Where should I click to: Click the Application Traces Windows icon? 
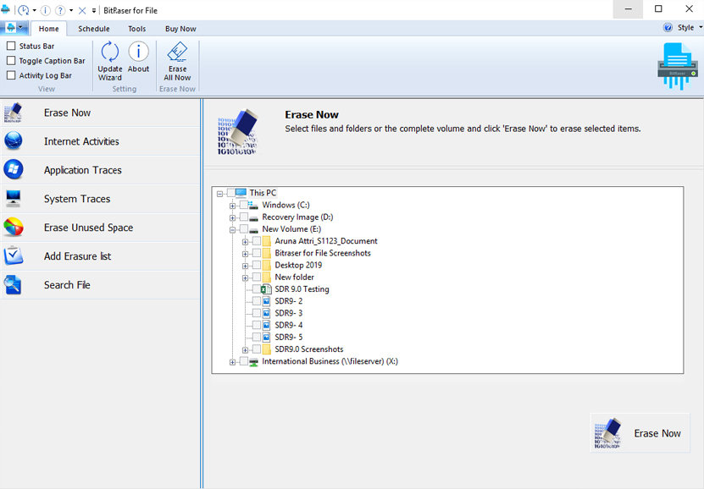click(x=13, y=170)
